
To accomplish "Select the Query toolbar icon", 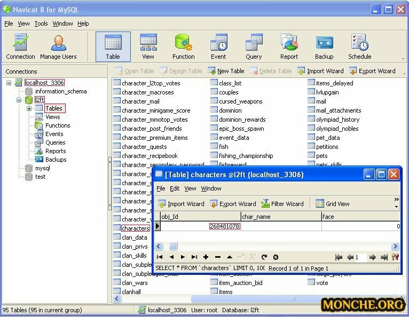I will click(254, 46).
